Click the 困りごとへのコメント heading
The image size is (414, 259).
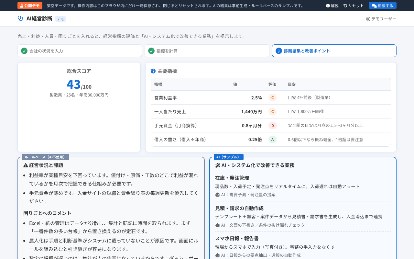47,213
